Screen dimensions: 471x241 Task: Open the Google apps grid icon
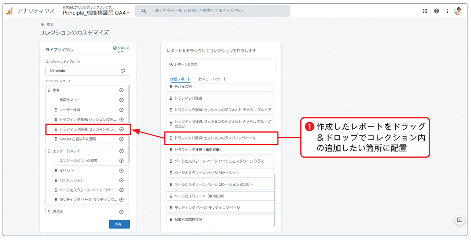point(425,11)
